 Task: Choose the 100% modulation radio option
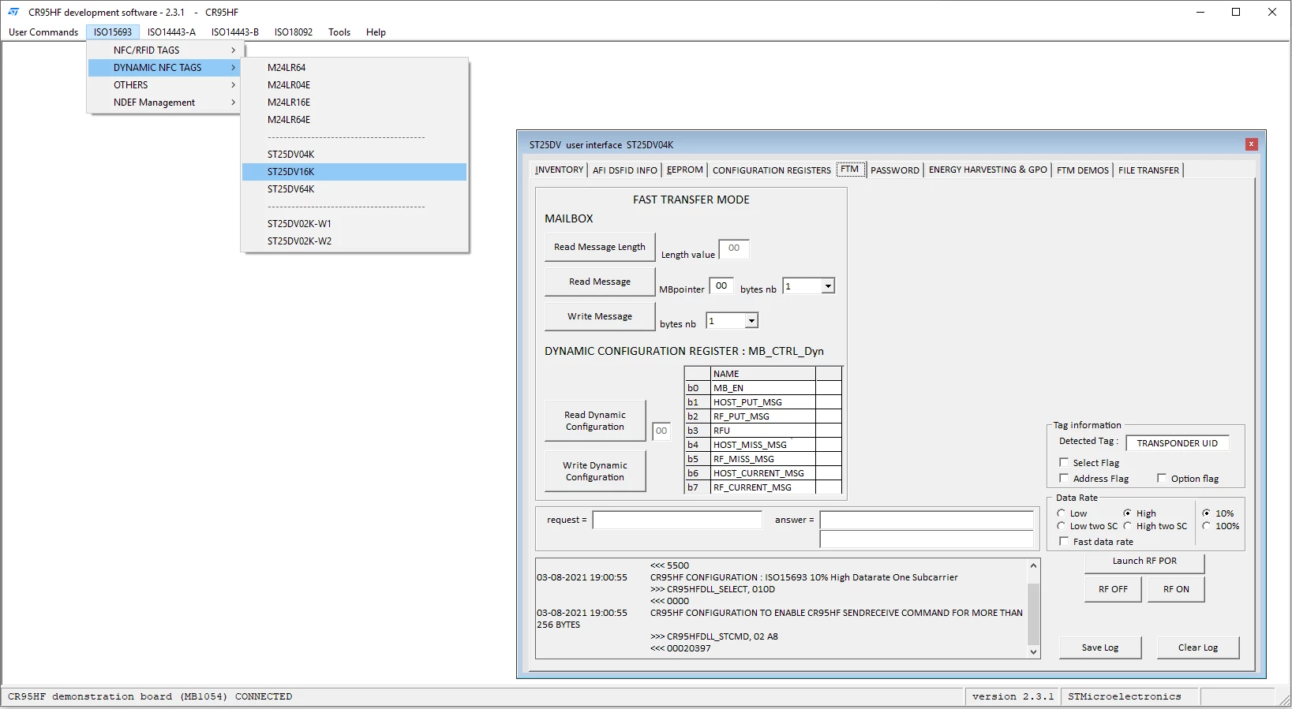coord(1207,526)
